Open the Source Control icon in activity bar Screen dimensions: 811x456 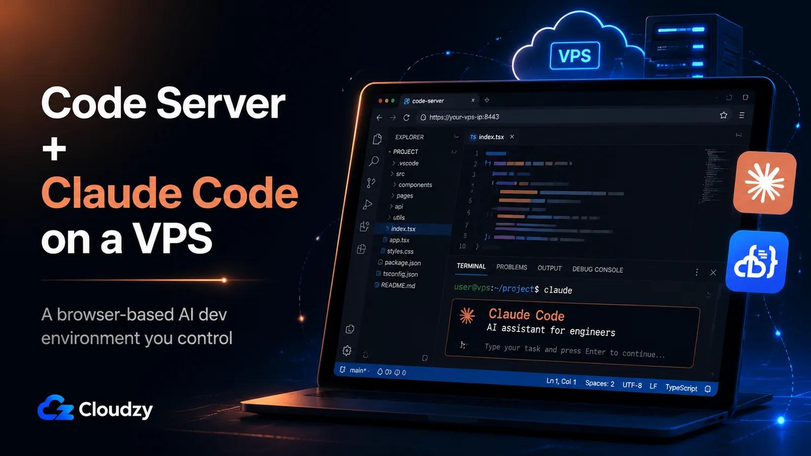[x=371, y=183]
